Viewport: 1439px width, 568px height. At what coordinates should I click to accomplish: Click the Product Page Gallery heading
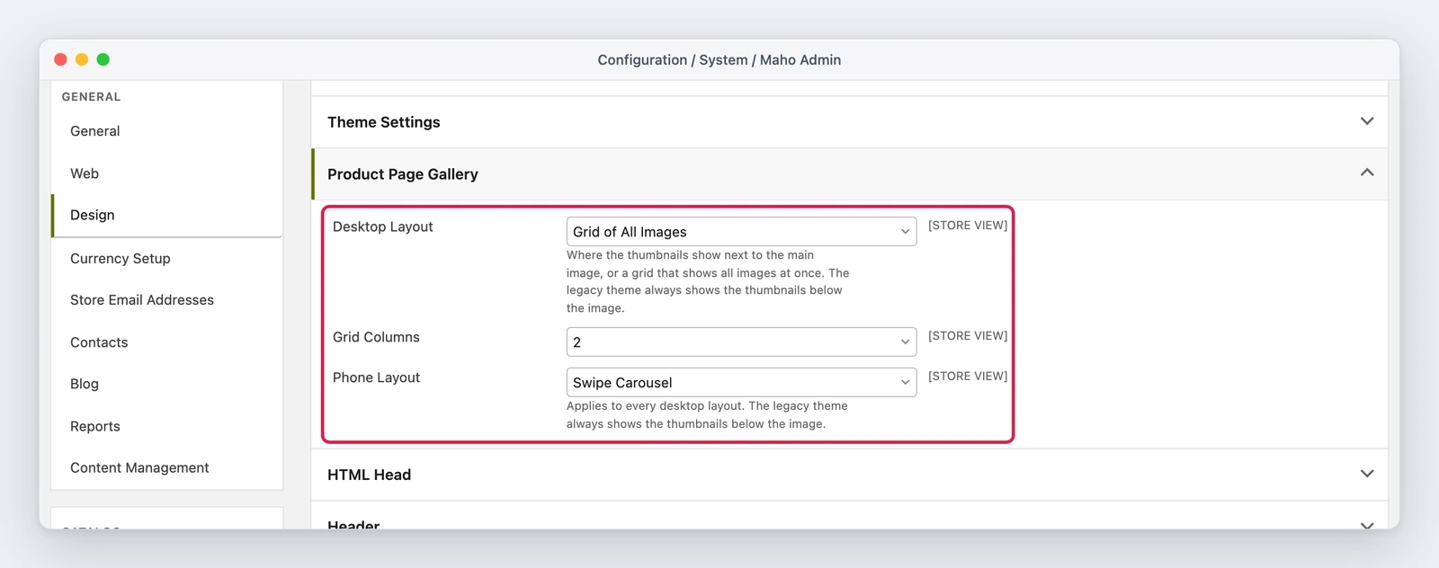[403, 174]
